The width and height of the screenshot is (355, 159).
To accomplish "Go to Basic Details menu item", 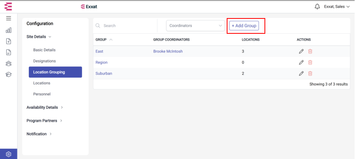I will [44, 50].
